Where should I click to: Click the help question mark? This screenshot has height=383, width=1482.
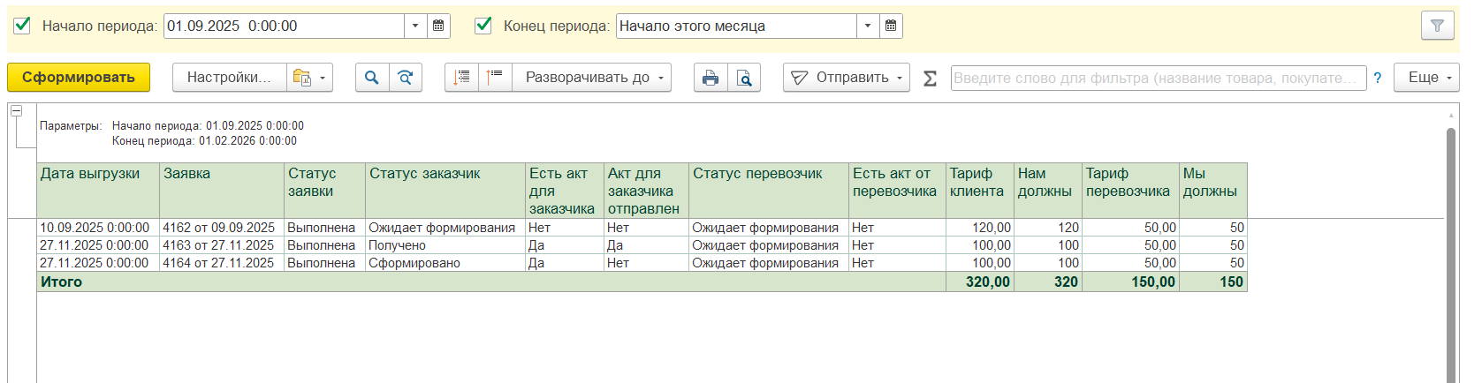pos(1377,78)
